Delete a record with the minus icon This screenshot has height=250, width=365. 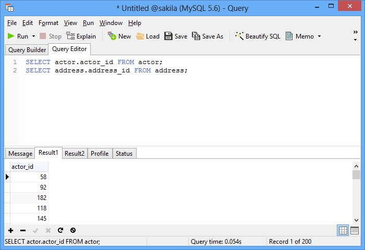pyautogui.click(x=23, y=230)
